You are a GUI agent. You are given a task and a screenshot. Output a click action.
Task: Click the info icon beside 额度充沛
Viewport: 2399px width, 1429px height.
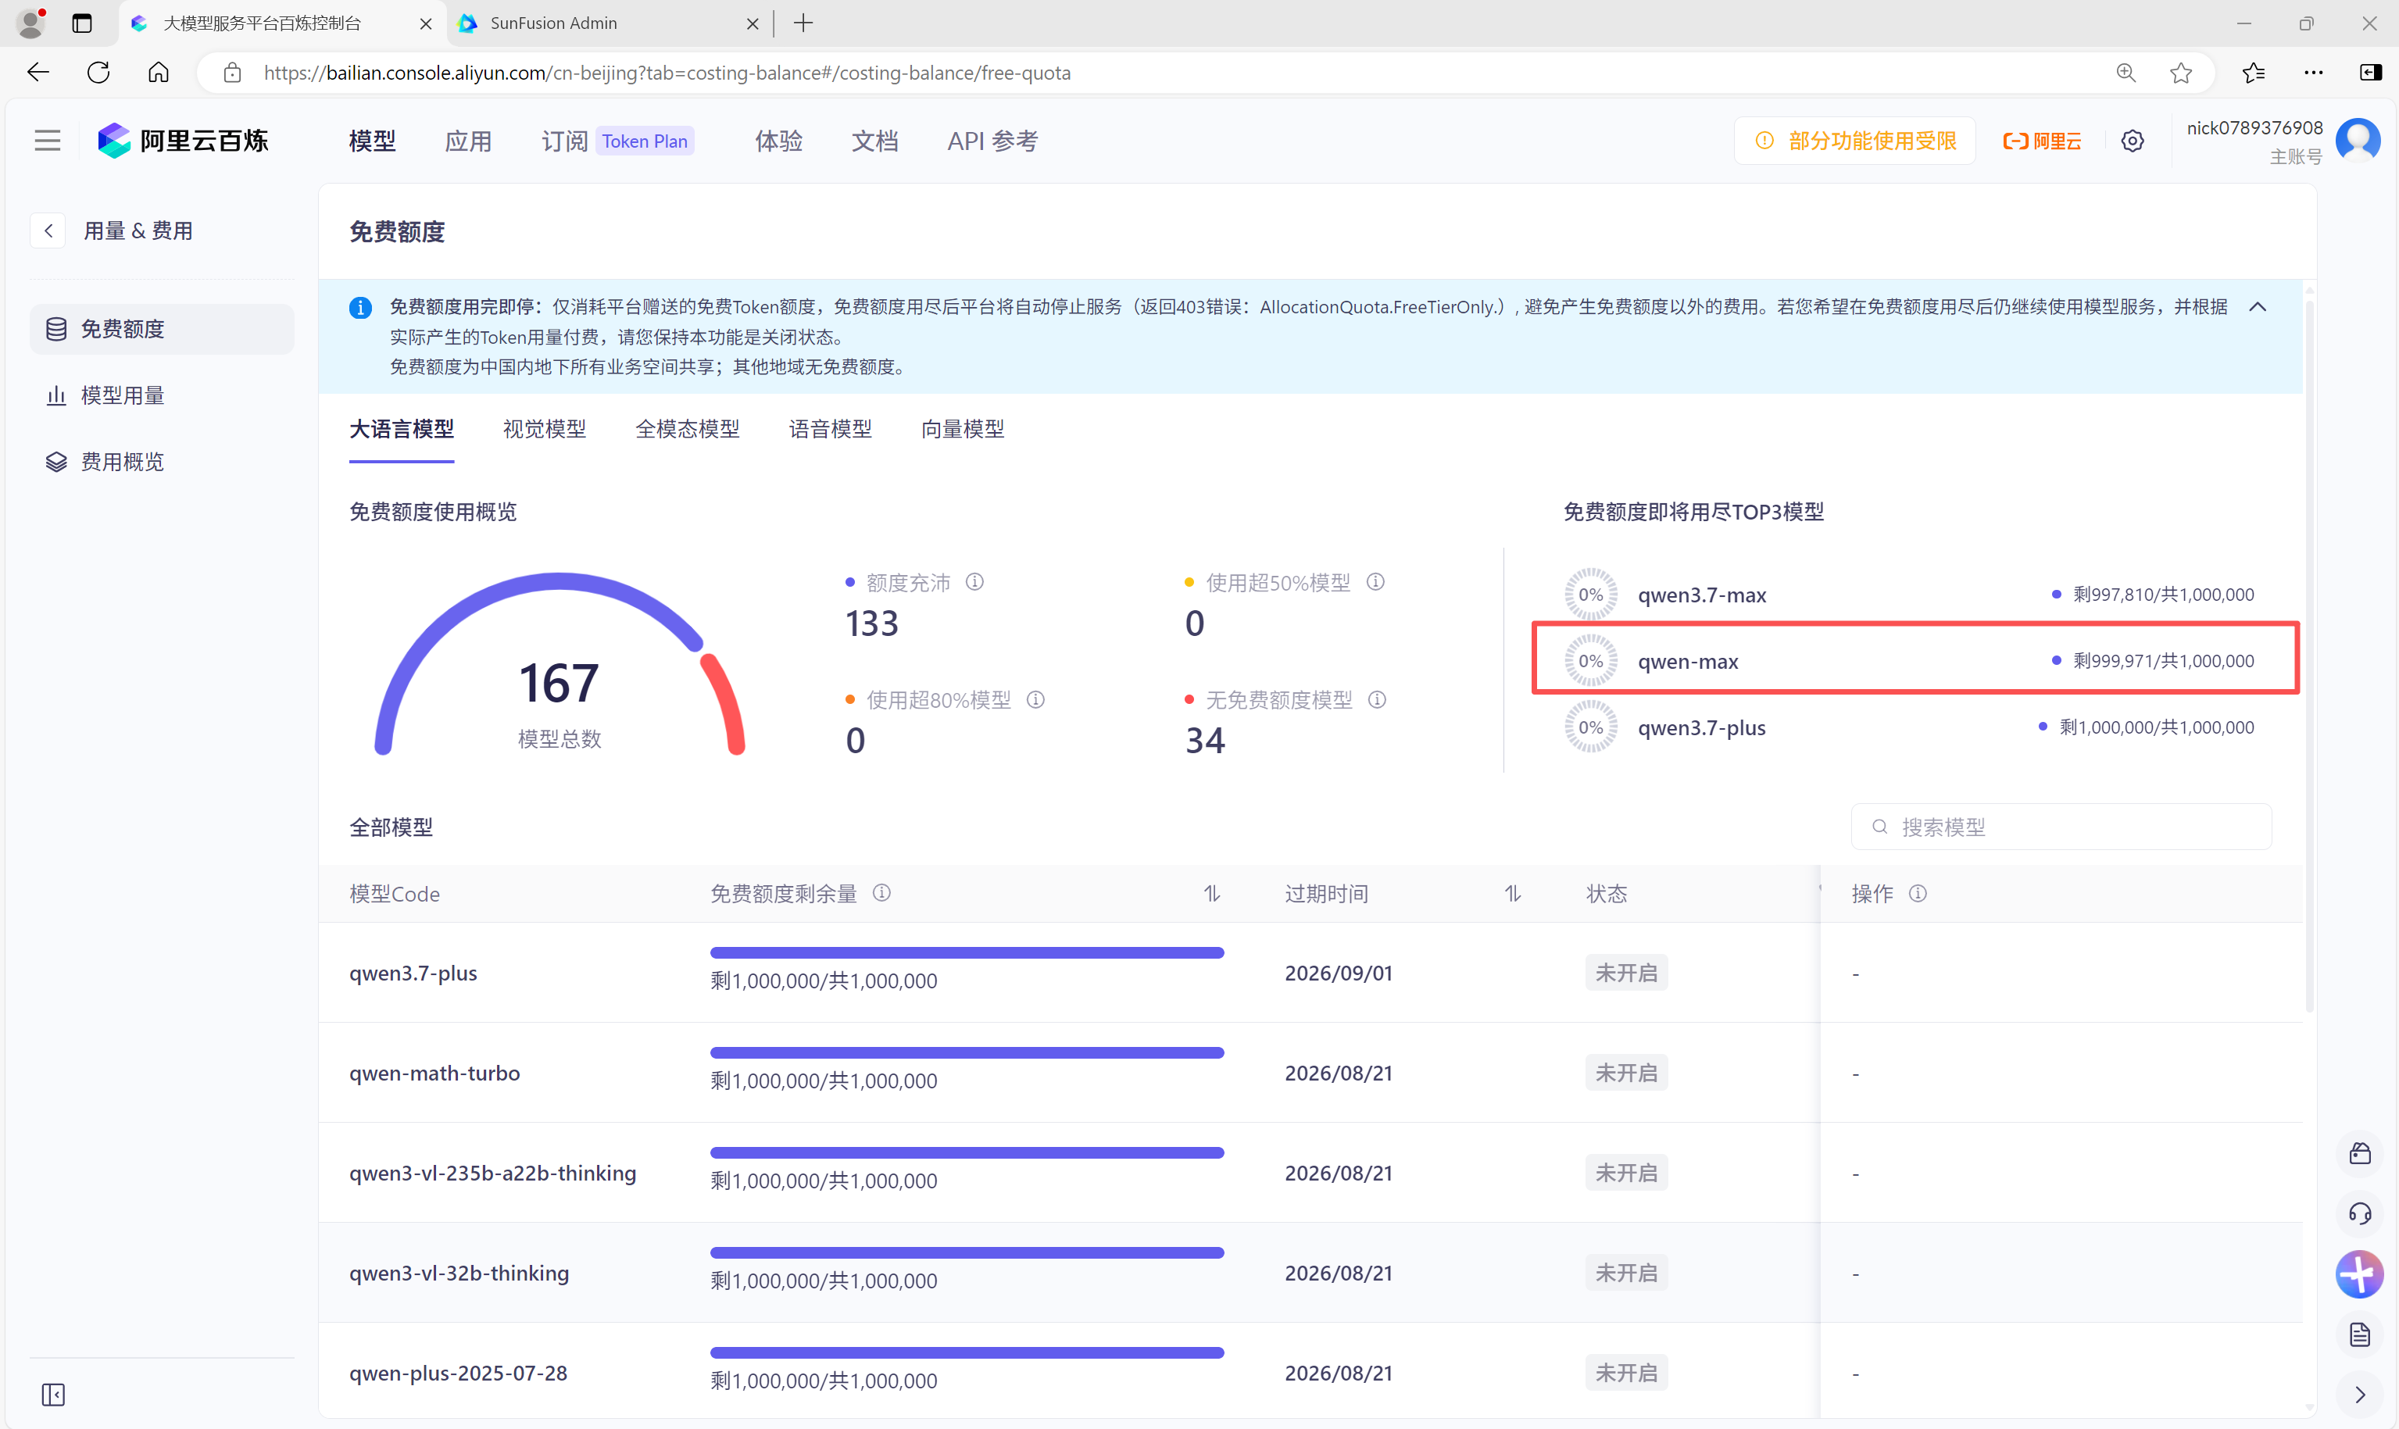point(974,581)
